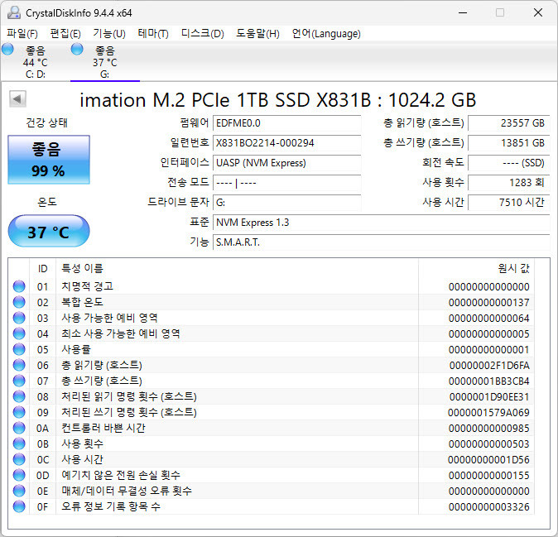
Task: Click the 온도 label above temperature
Action: pyautogui.click(x=47, y=202)
